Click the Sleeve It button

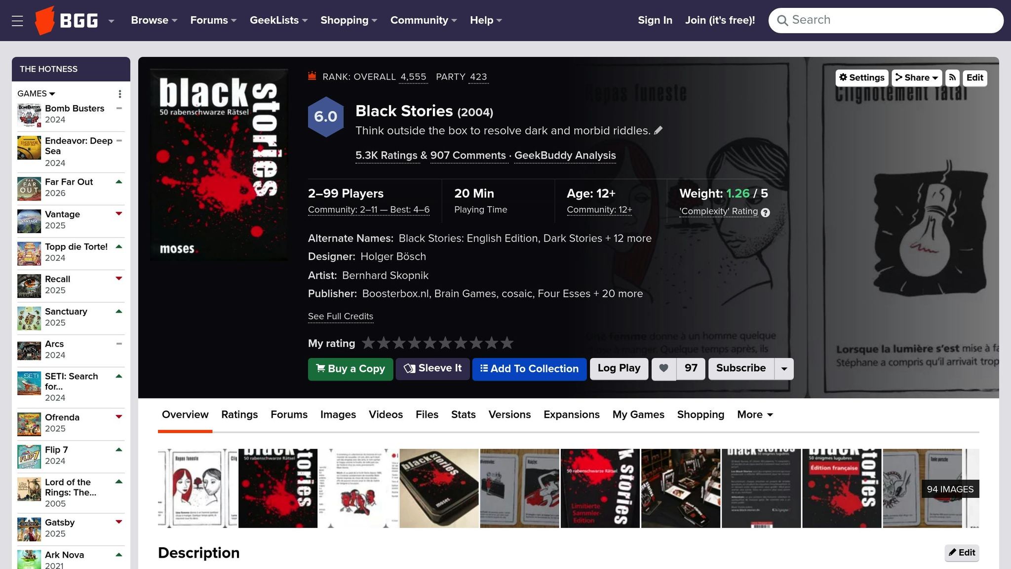click(433, 369)
